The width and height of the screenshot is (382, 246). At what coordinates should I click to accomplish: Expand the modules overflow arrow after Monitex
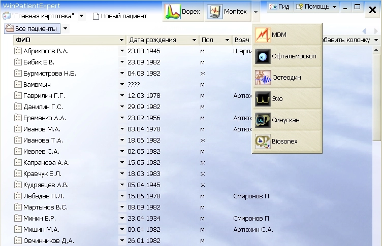tap(257, 11)
